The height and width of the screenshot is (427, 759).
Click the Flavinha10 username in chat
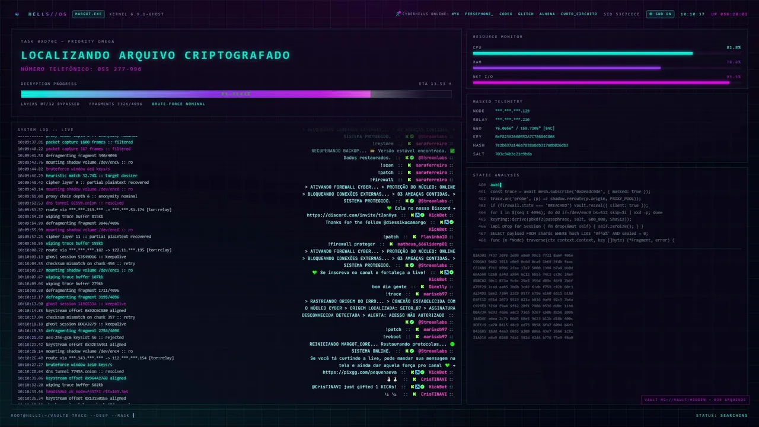(x=433, y=237)
